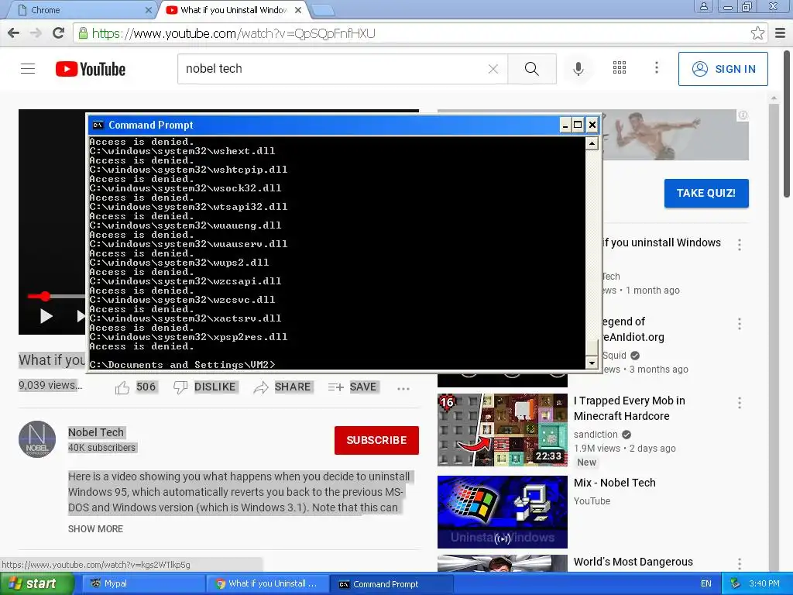Click the page up scroll arrow on YouTube
The width and height of the screenshot is (793, 595).
click(x=774, y=98)
